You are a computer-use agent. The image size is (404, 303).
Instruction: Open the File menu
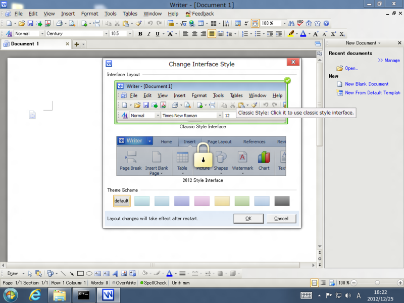[x=18, y=14]
